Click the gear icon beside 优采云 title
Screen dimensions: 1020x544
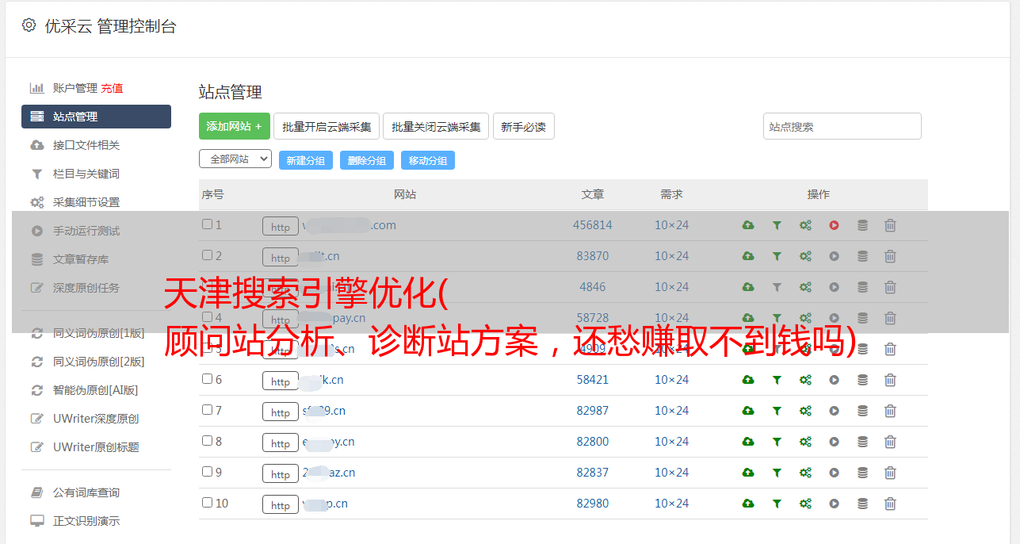click(x=29, y=25)
